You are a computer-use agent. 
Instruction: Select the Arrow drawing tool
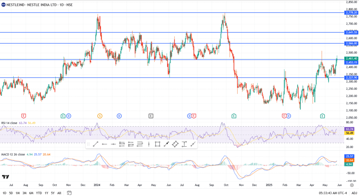pyautogui.click(x=167, y=144)
